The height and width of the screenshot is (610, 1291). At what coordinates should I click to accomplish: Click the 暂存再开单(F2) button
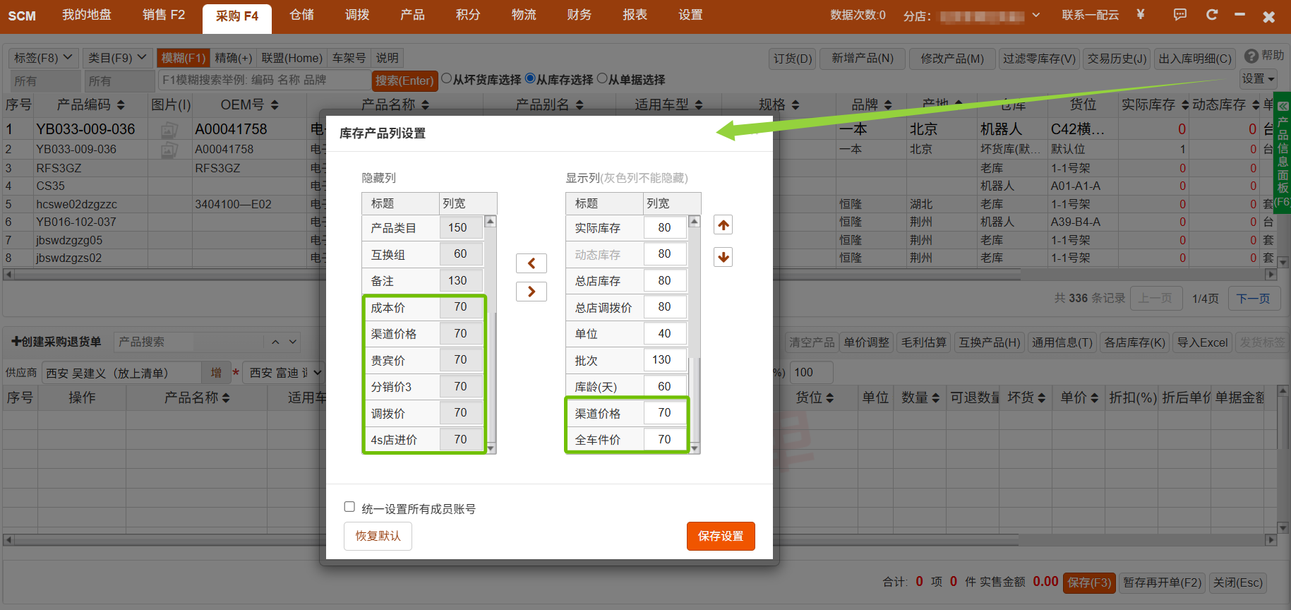[1162, 582]
